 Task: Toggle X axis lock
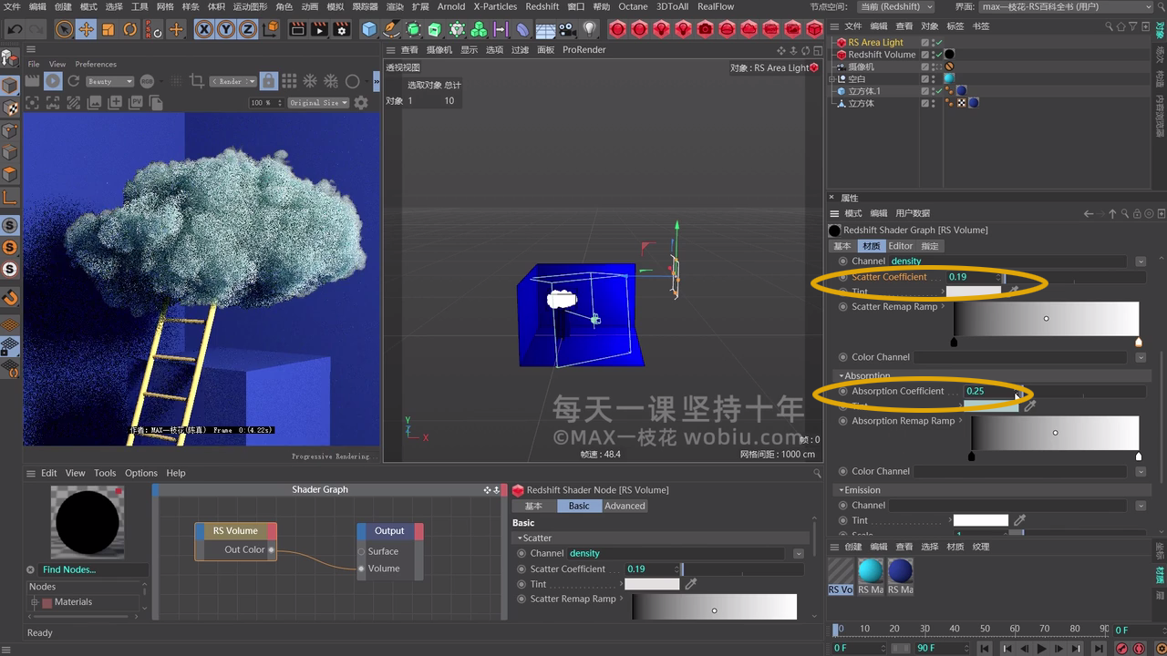(203, 29)
